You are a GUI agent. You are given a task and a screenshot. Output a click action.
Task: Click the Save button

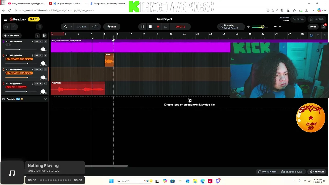(298, 19)
